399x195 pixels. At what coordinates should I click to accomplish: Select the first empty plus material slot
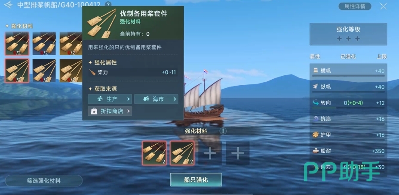click(210, 153)
